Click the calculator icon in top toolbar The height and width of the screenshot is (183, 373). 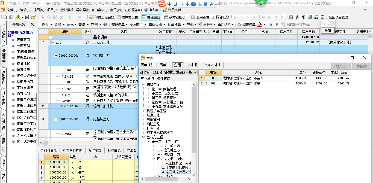[291, 17]
